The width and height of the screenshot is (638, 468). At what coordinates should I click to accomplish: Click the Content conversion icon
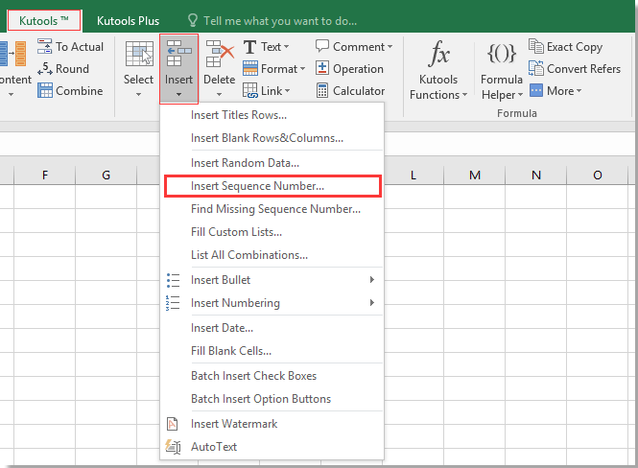(13, 54)
